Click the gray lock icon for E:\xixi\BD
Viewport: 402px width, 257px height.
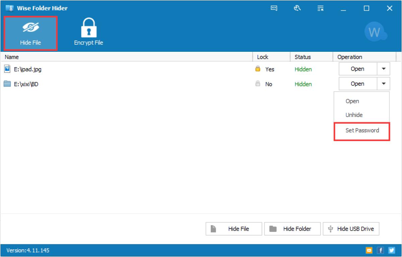tap(258, 84)
